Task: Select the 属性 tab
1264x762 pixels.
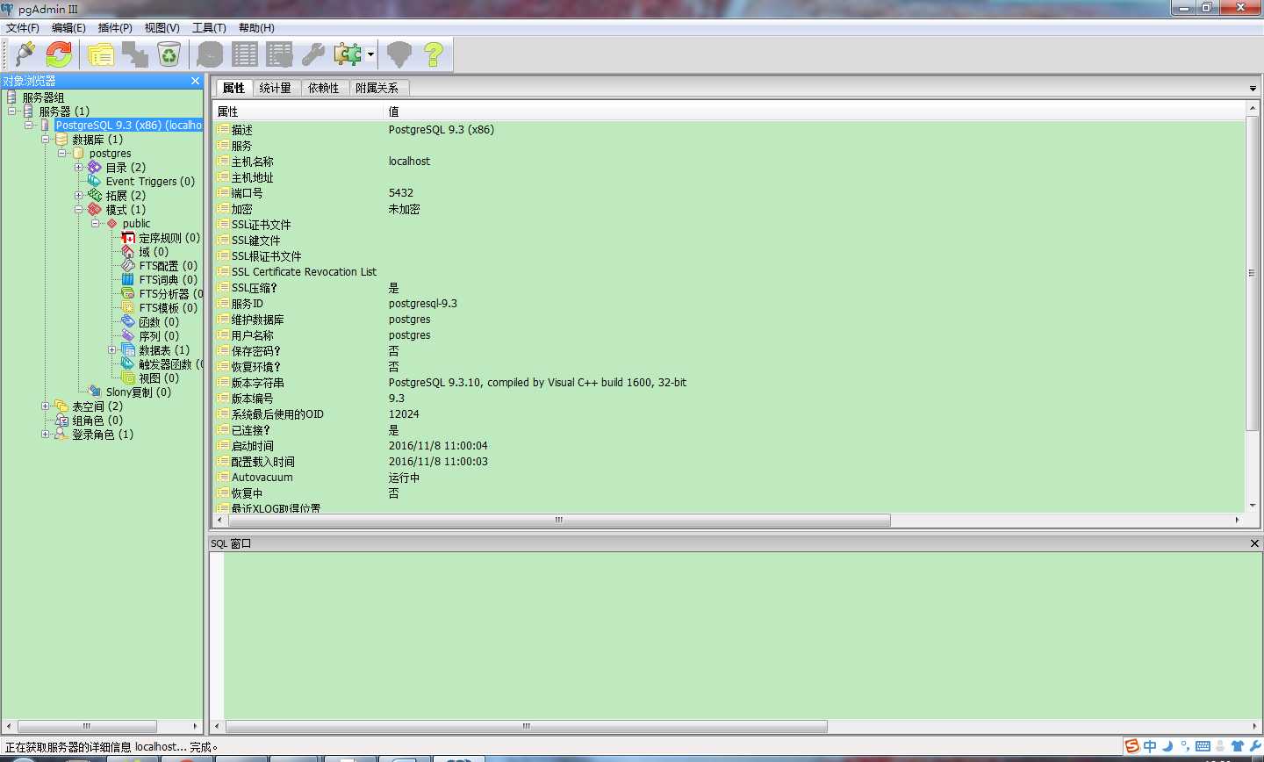Action: 233,88
